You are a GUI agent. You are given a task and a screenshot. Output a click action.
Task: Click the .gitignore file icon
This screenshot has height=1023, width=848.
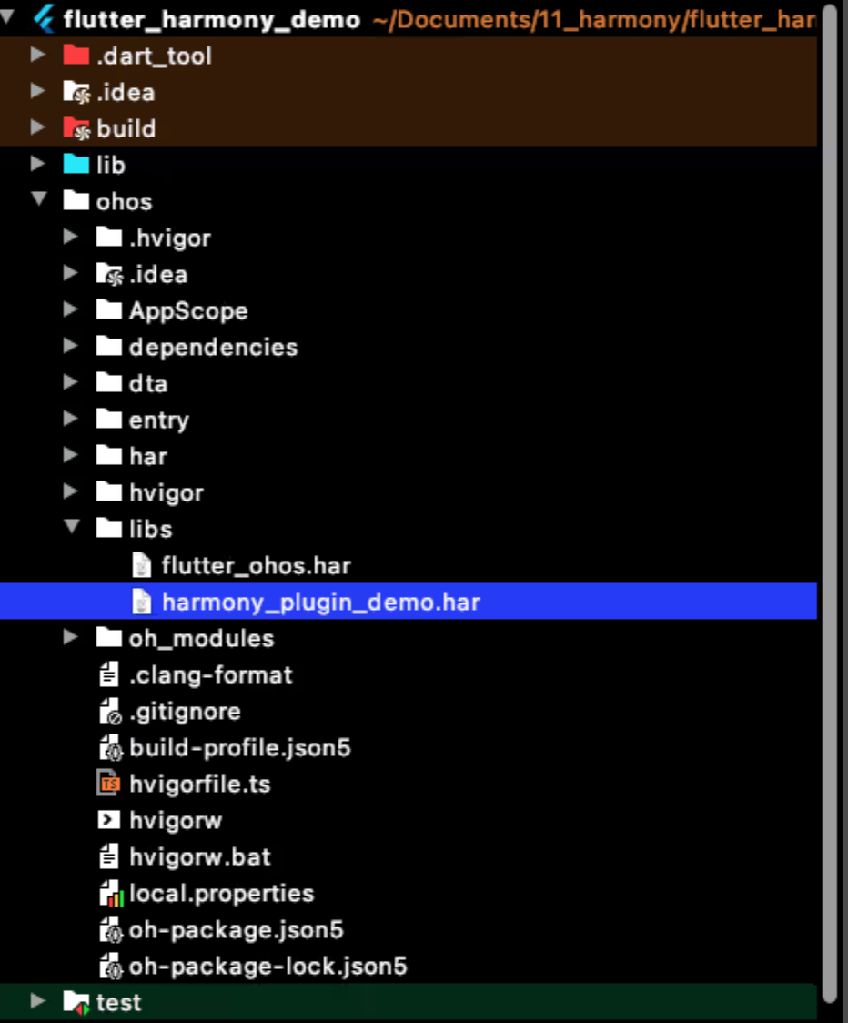[110, 711]
